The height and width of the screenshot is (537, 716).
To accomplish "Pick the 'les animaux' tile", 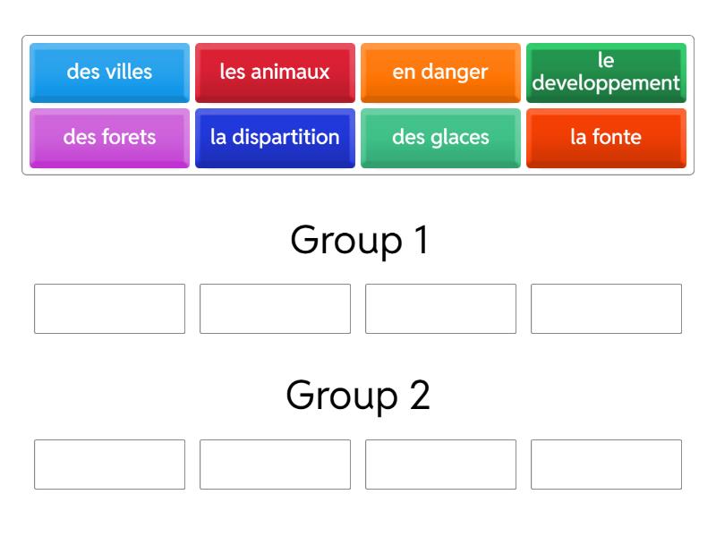I will tap(275, 72).
